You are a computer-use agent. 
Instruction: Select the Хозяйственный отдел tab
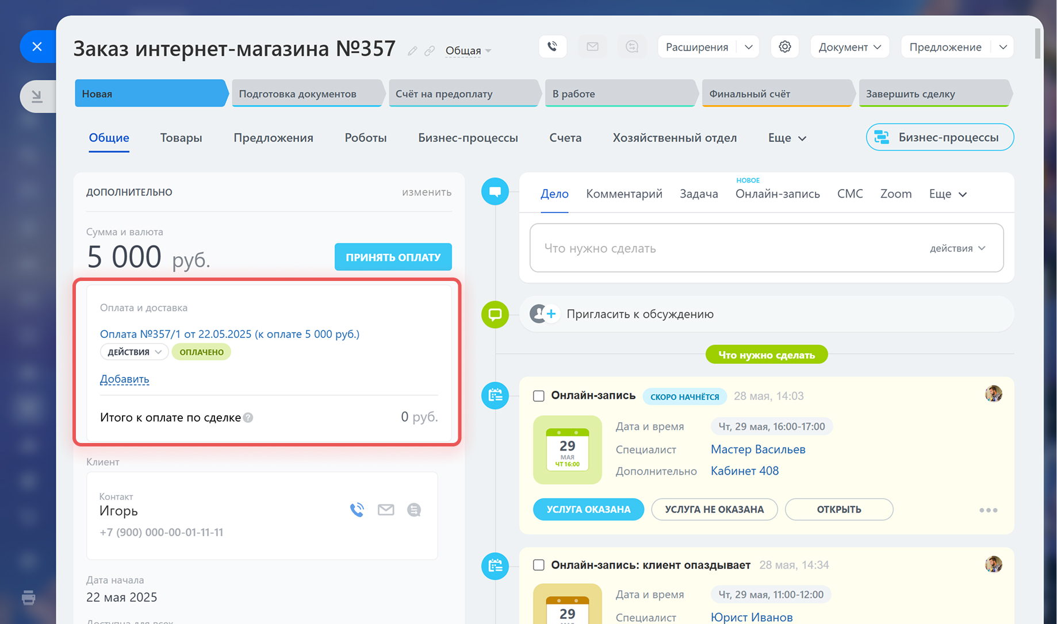[x=675, y=138]
